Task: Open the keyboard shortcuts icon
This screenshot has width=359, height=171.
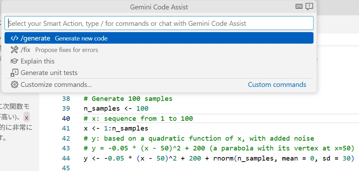Action: coord(299,7)
